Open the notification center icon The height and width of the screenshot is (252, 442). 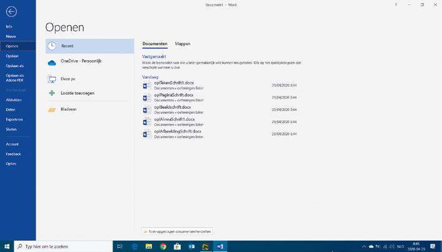coord(433,246)
